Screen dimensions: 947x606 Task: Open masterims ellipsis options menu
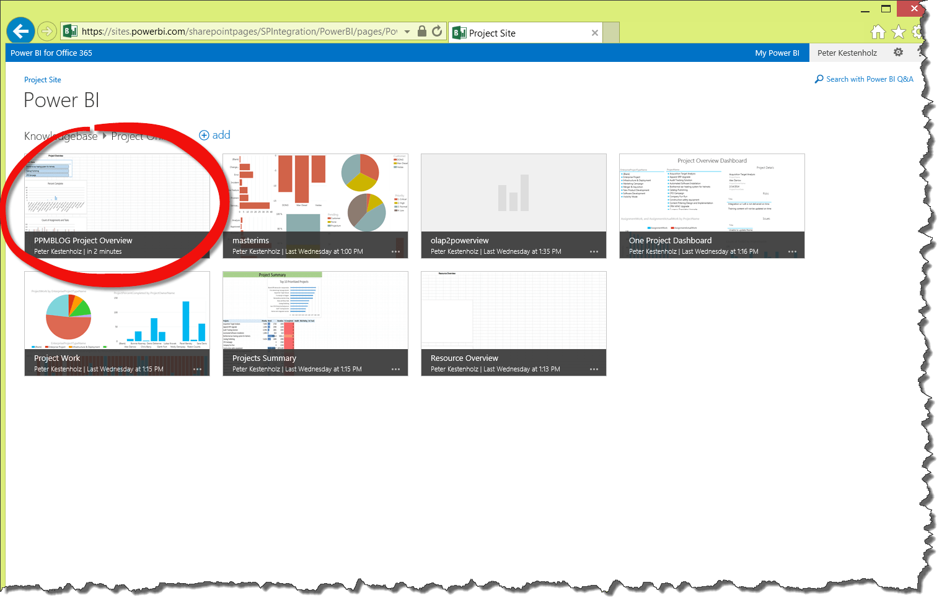(395, 252)
